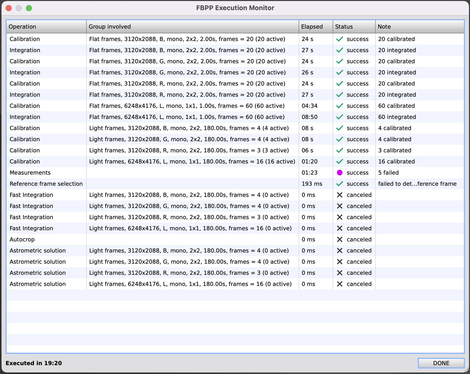Click X icon for Astrometric solution L frames
Screen dimensions: 470x374
coord(339,284)
